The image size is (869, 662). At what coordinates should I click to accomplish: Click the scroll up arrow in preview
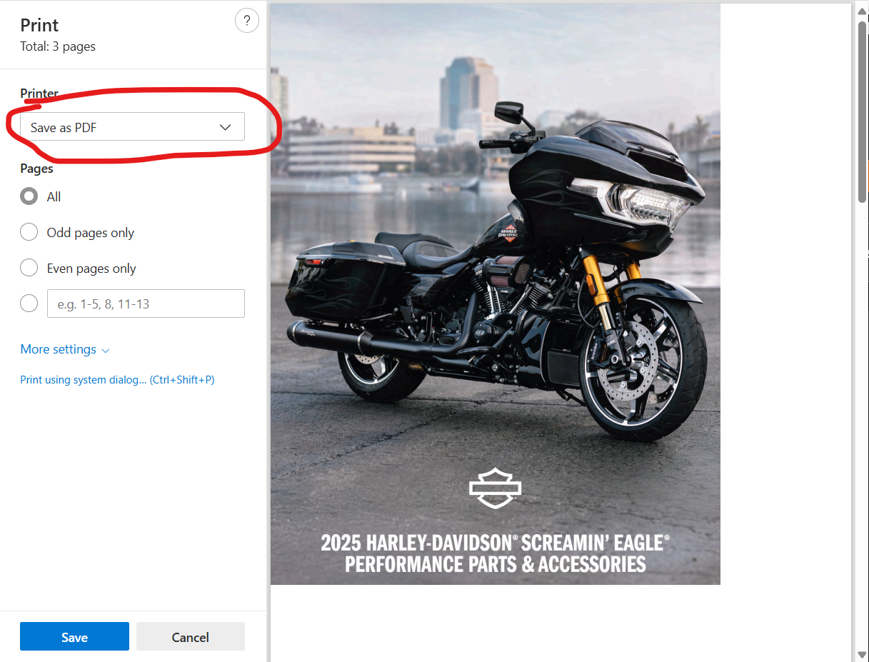(862, 11)
